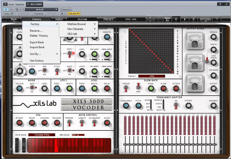Click the Frequency Shifter STEREO knob

pyautogui.click(x=188, y=106)
